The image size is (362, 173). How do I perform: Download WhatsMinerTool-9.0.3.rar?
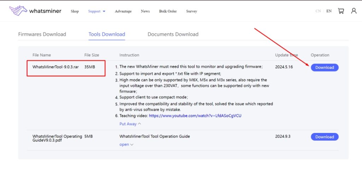(325, 68)
